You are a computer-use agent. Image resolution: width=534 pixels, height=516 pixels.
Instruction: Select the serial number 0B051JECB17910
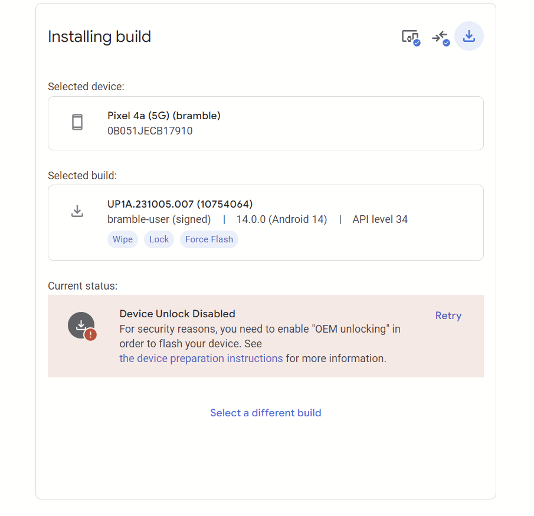150,131
